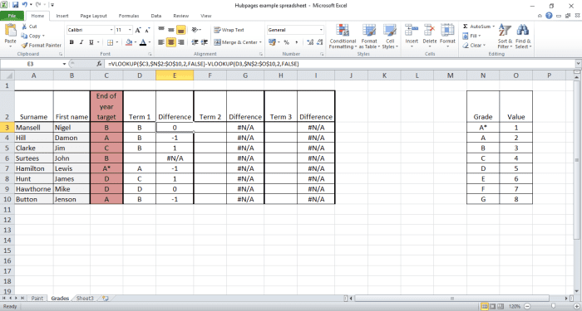582x311 pixels.
Task: Click the Name Box showing E3
Action: 31,64
